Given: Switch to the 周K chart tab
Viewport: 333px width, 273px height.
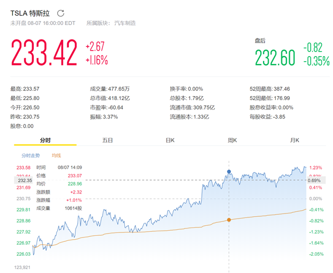Looking at the screenshot, I should (x=232, y=141).
